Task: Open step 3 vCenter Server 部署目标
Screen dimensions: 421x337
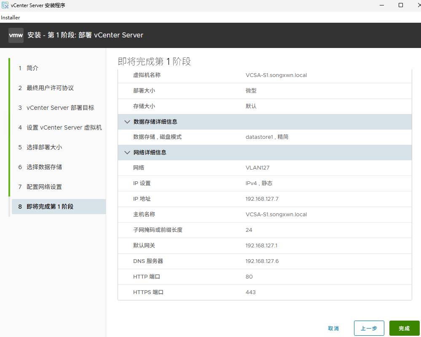Action: point(60,108)
